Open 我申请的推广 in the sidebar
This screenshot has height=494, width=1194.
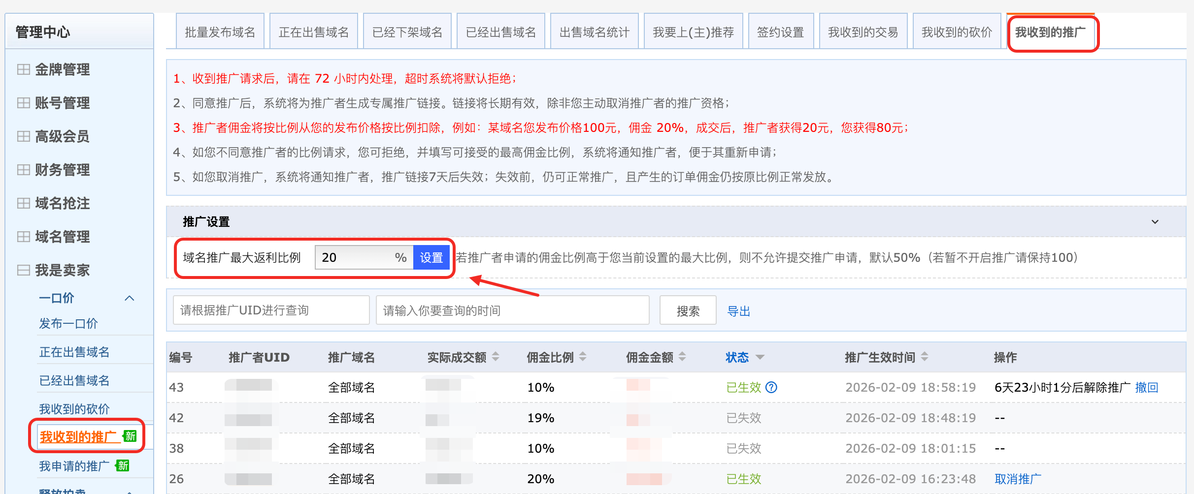74,466
